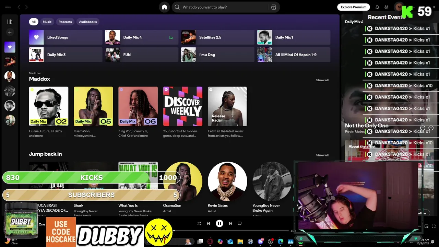Click the Jump back in heading

point(45,154)
